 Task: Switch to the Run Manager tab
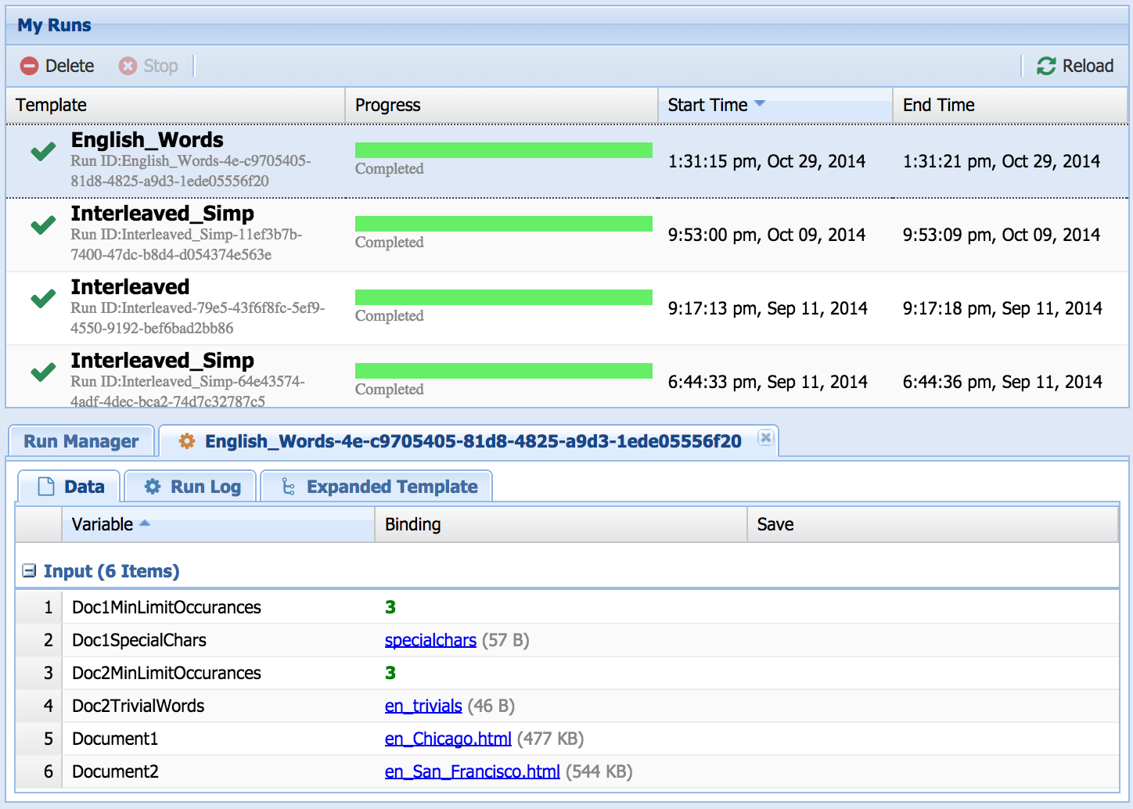(x=81, y=441)
